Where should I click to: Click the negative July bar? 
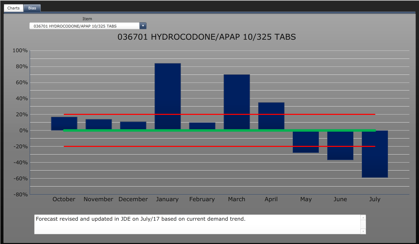[x=375, y=153]
